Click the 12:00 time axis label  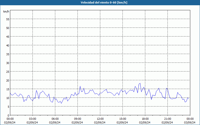click(x=100, y=119)
